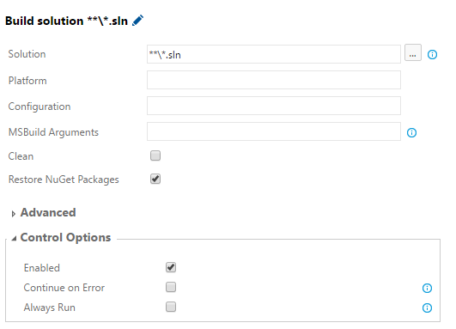View the info icon for Always Run
Image resolution: width=456 pixels, height=329 pixels.
pyautogui.click(x=427, y=308)
